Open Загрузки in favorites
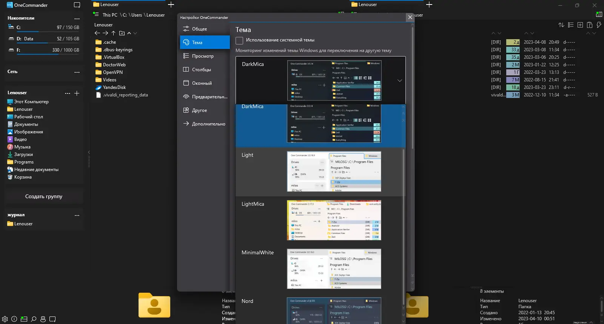This screenshot has height=324, width=604. (x=20, y=154)
